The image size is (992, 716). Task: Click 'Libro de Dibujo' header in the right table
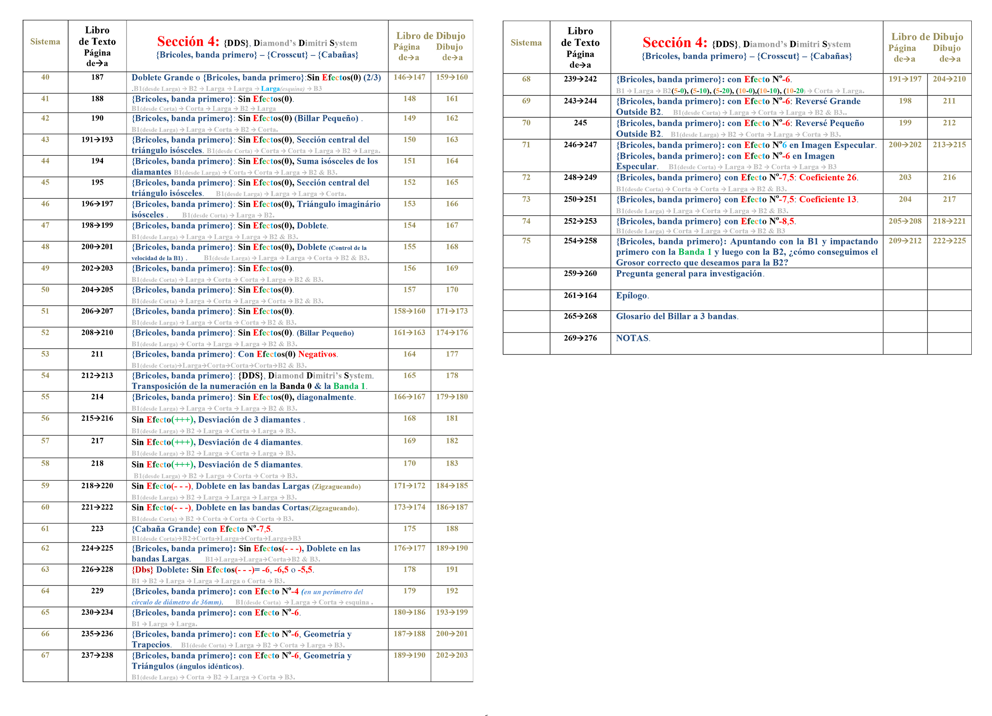(927, 37)
